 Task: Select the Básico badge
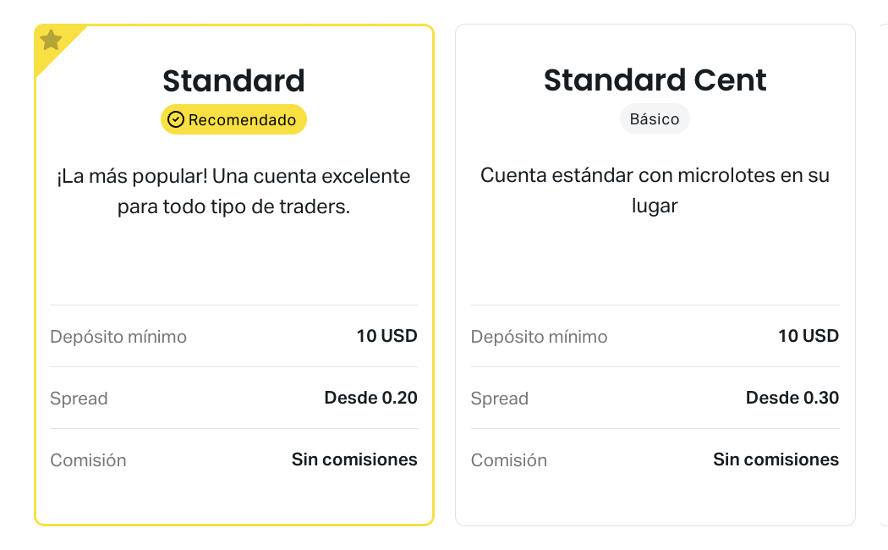pyautogui.click(x=655, y=119)
